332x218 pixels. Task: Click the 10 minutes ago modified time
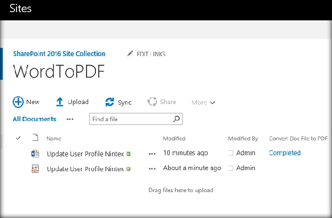coord(185,153)
